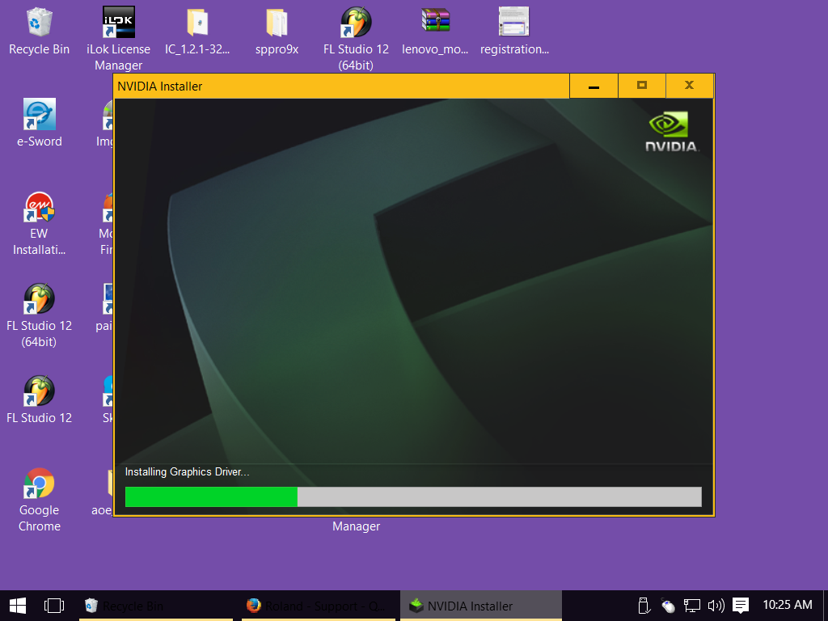The image size is (828, 621).
Task: Open the EW Installation shortcut
Action: click(x=39, y=224)
